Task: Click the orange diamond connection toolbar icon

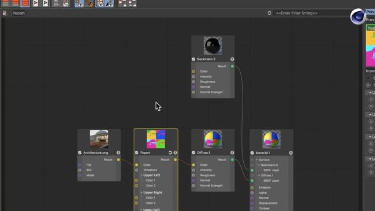Action: pos(90,4)
